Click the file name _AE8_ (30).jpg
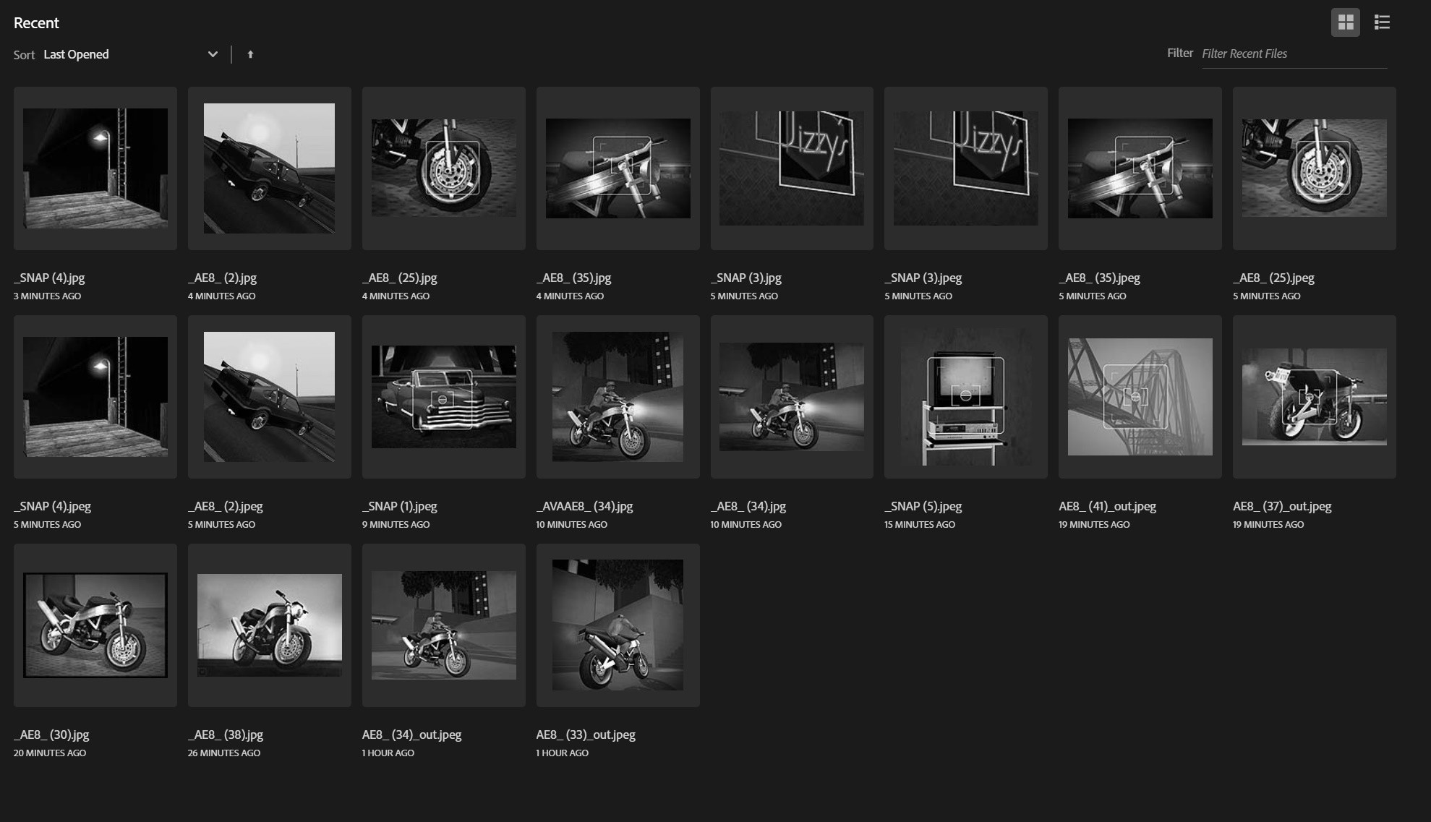Screen dimensions: 1431x822 click(51, 735)
